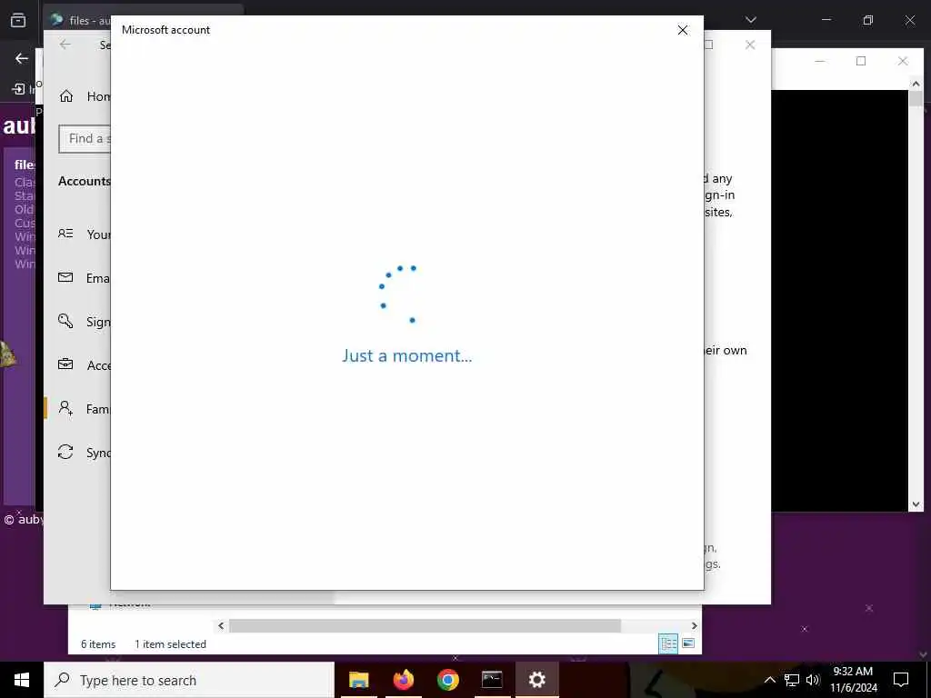This screenshot has height=698, width=931.
Task: Maximize the console window
Action: click(x=861, y=61)
